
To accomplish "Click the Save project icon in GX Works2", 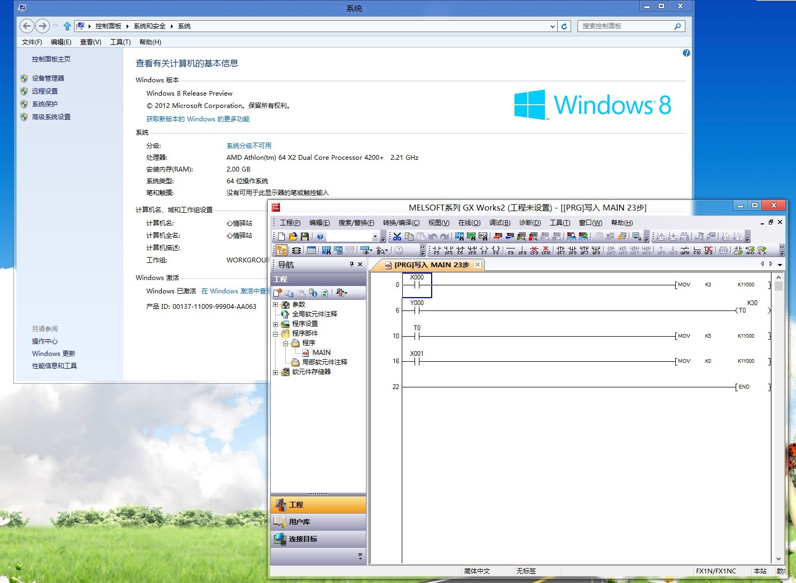I will [x=305, y=236].
